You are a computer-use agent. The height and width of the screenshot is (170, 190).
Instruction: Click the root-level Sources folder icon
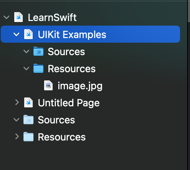28,119
